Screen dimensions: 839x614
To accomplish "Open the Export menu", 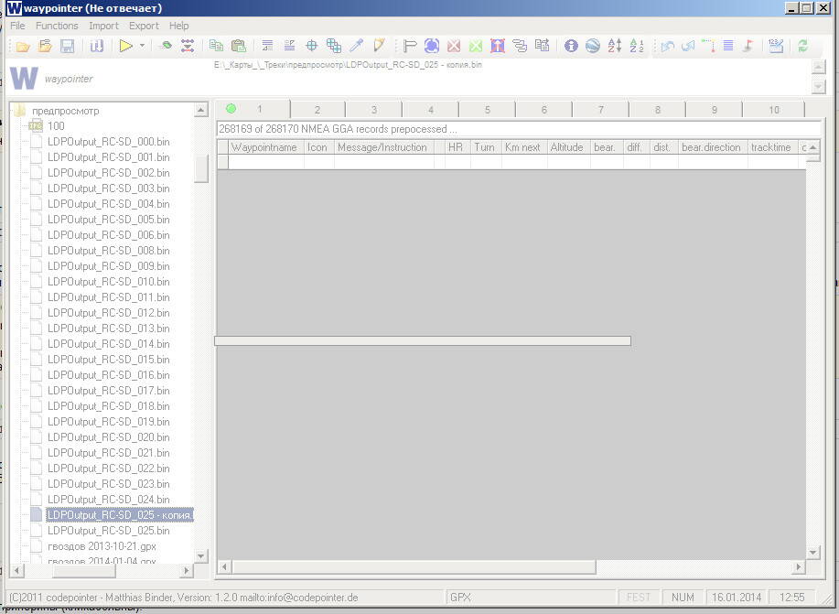I will 144,26.
